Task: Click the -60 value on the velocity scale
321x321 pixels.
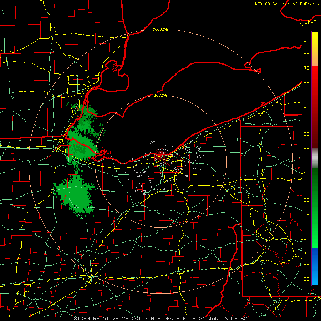Action: [x=305, y=240]
